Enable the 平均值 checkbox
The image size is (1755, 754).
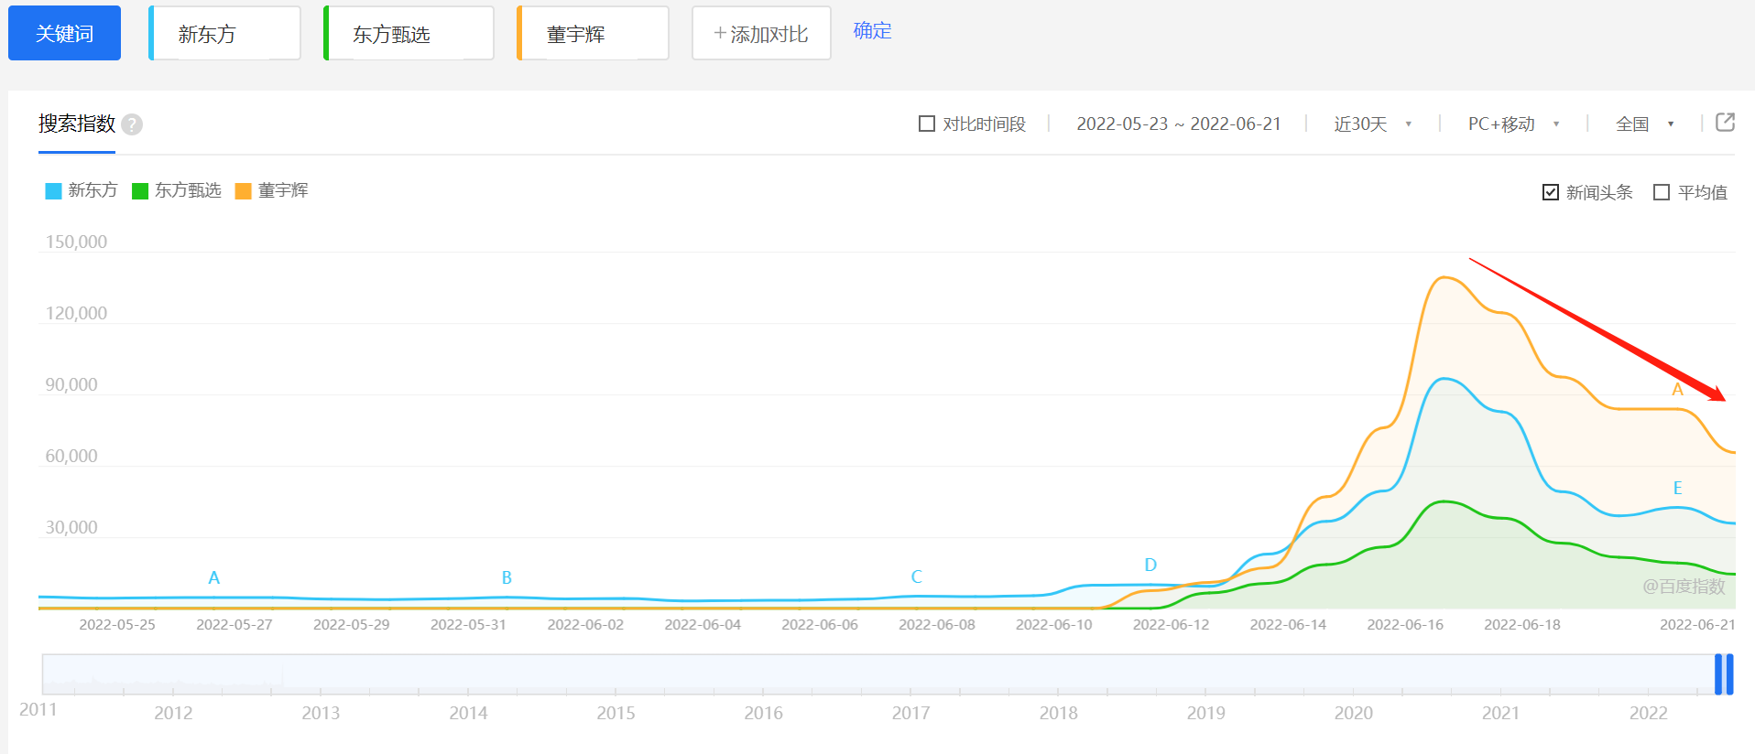pos(1662,192)
